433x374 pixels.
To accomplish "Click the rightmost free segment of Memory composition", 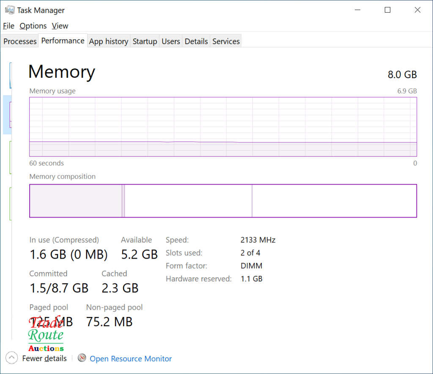I will pos(334,201).
